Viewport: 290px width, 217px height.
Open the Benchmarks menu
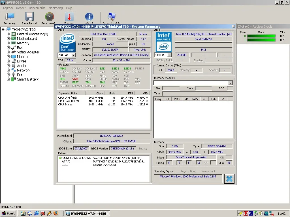pos(37,8)
